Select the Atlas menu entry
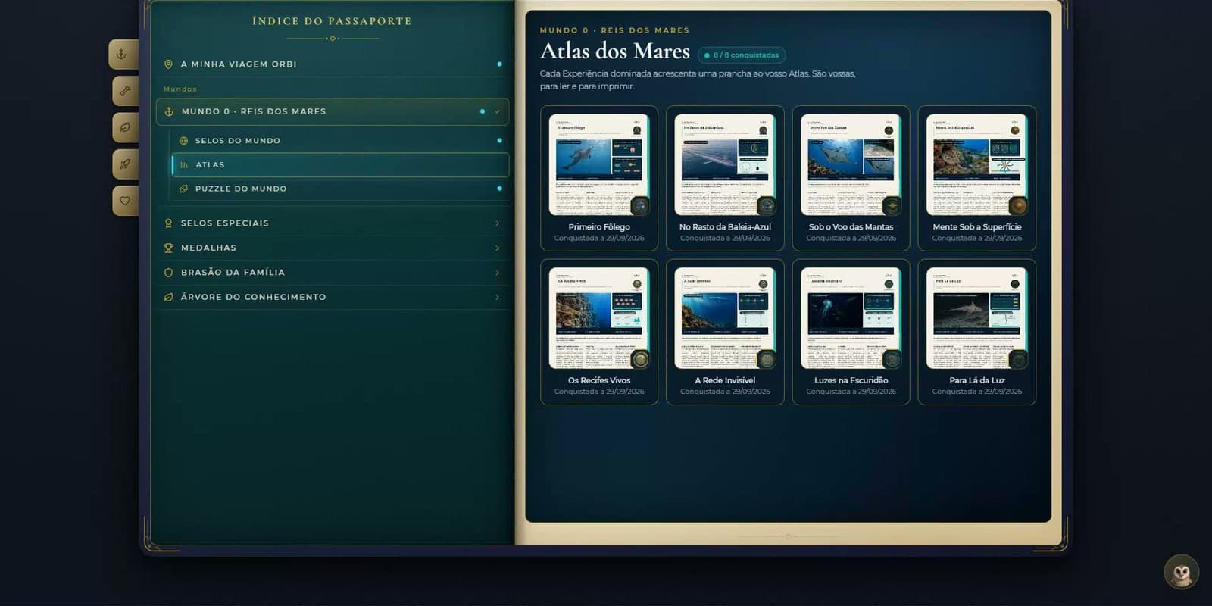The width and height of the screenshot is (1212, 606). [340, 164]
